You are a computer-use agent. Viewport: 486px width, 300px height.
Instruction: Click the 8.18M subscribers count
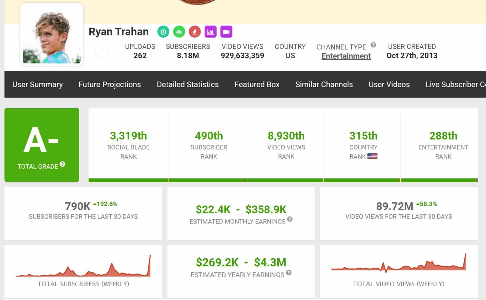[188, 56]
